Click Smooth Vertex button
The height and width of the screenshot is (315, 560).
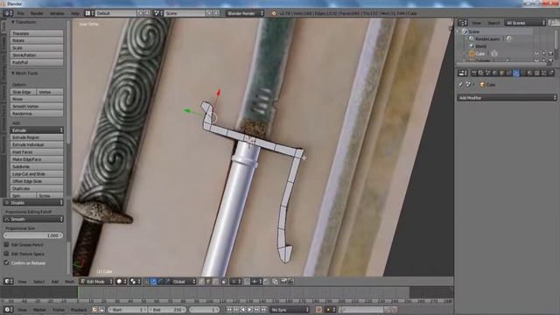click(37, 107)
